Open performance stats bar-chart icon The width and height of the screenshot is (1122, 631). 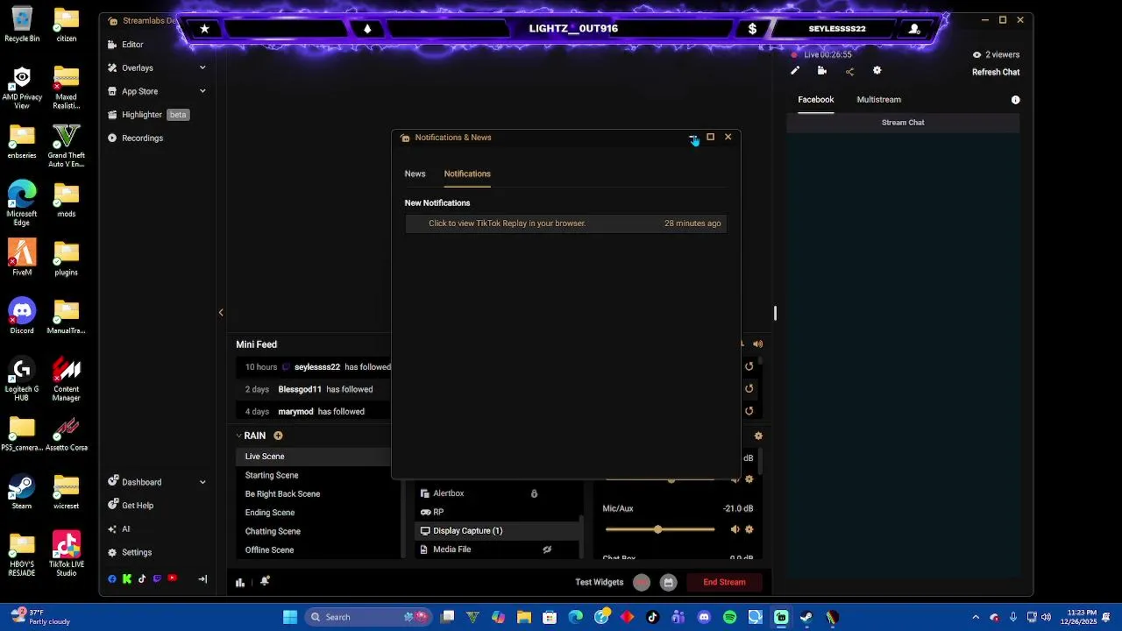click(240, 582)
